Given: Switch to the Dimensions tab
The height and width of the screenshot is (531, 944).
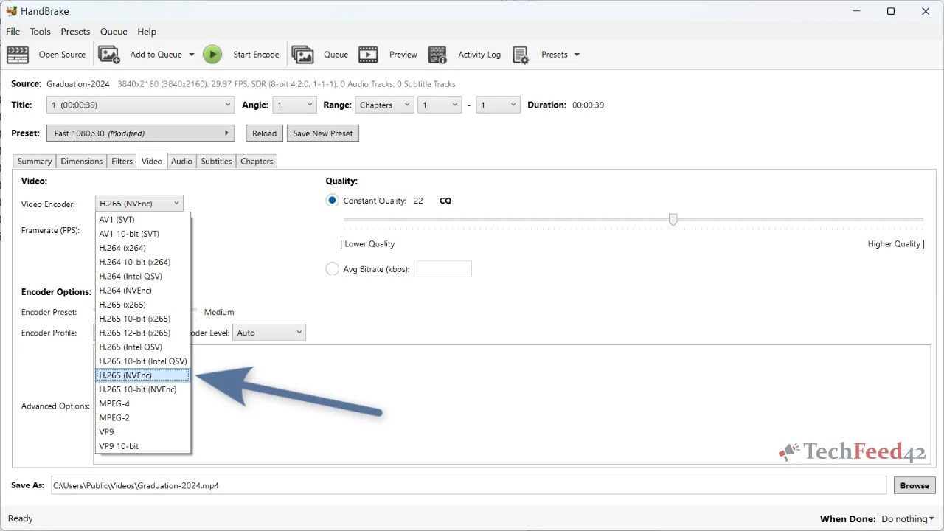Looking at the screenshot, I should tap(82, 162).
